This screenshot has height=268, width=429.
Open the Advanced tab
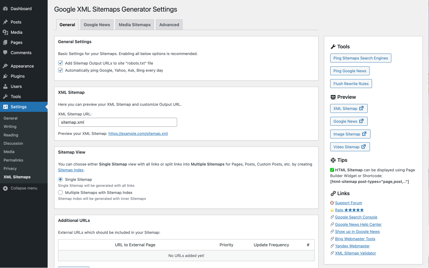pos(169,25)
